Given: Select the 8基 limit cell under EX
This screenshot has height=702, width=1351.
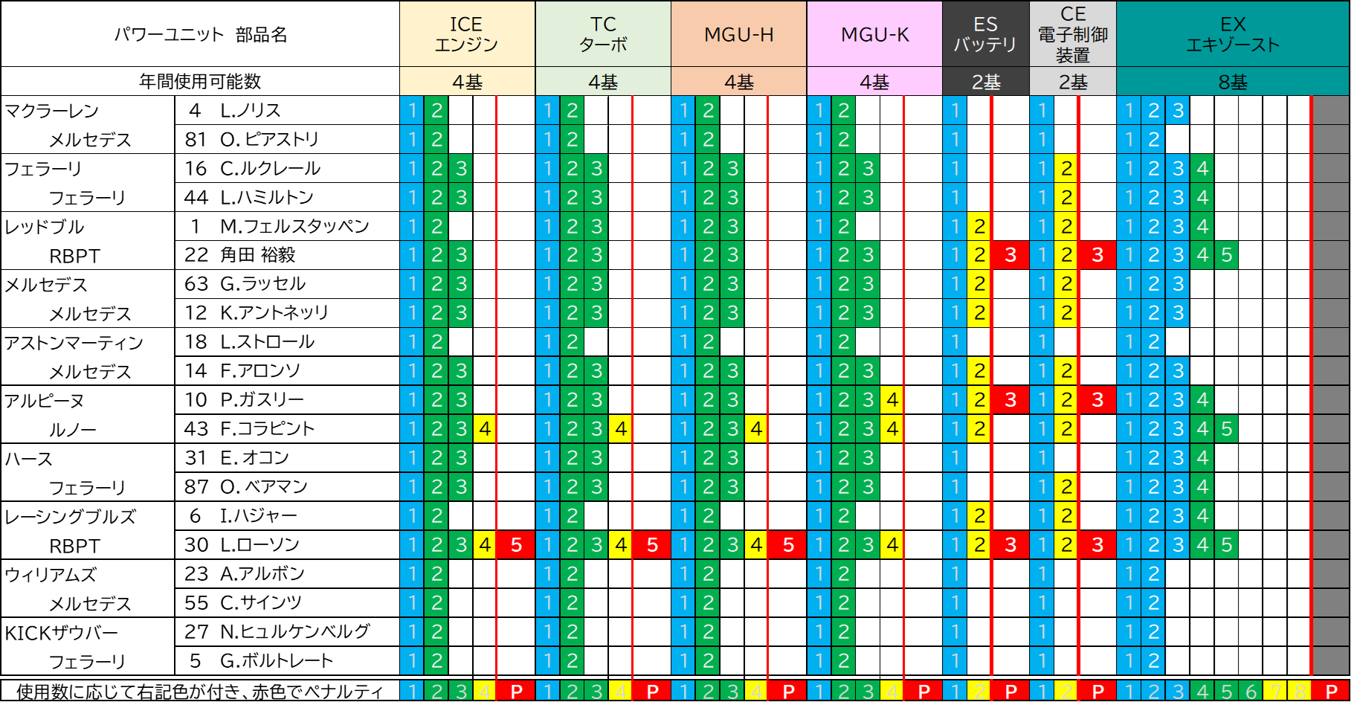Looking at the screenshot, I should 1233,81.
